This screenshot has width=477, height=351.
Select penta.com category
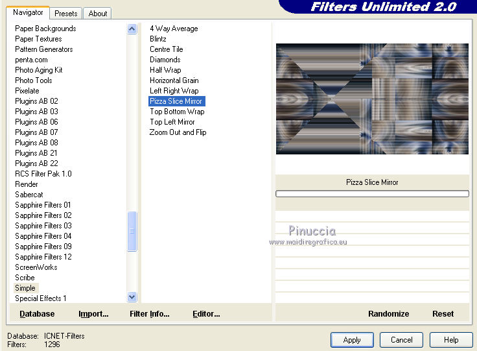click(31, 60)
